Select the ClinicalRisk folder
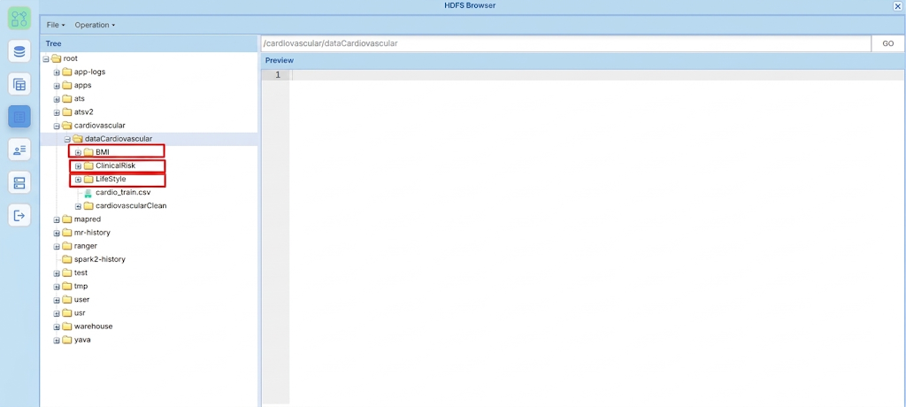Viewport: 906px width, 407px height. [x=116, y=165]
